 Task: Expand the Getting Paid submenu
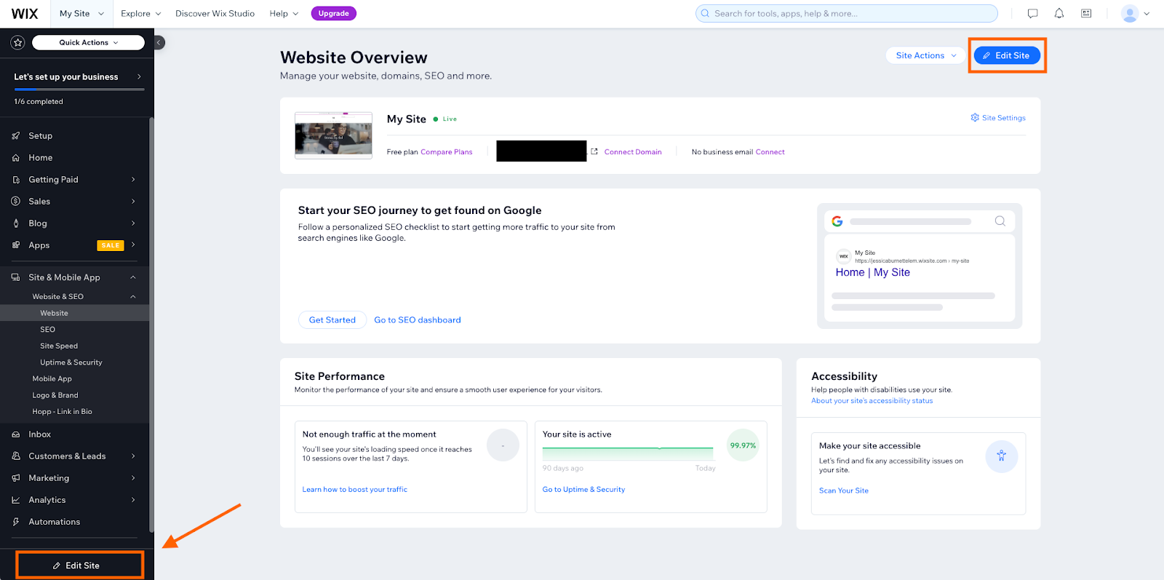tap(133, 180)
